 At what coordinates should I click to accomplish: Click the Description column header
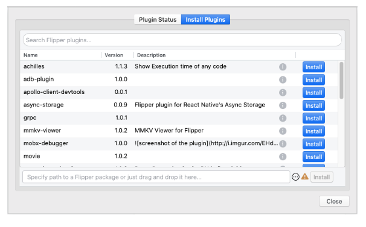pyautogui.click(x=151, y=55)
